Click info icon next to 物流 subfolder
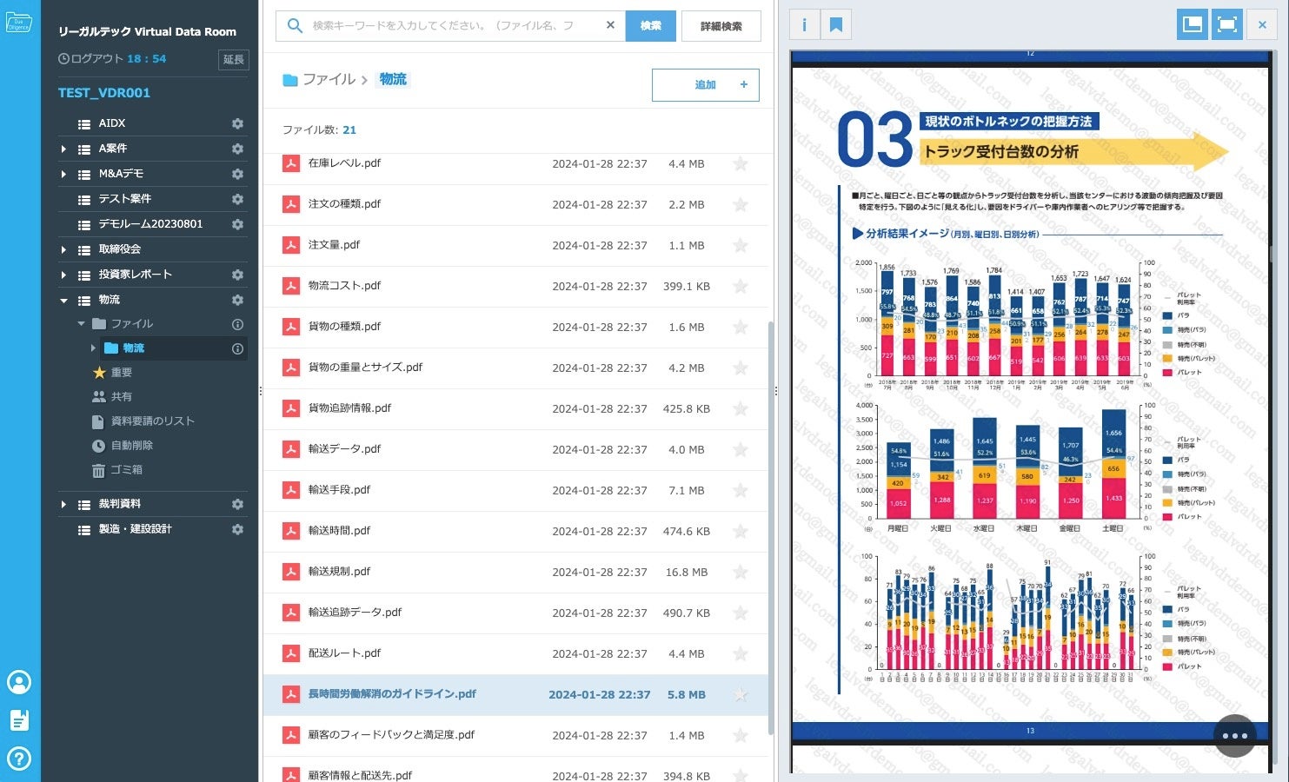Viewport: 1289px width, 782px height. pyautogui.click(x=237, y=348)
